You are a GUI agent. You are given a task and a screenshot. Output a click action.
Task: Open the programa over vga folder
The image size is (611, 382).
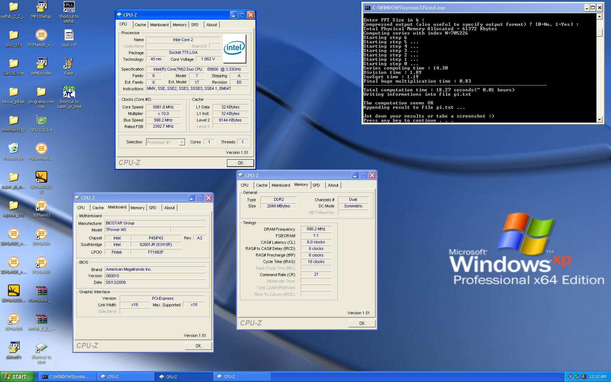[x=41, y=92]
